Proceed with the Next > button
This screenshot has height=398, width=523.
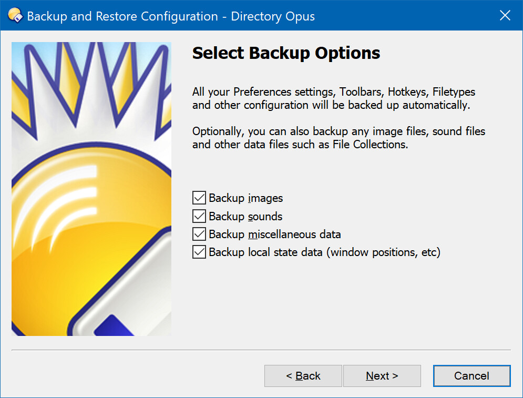tap(382, 376)
